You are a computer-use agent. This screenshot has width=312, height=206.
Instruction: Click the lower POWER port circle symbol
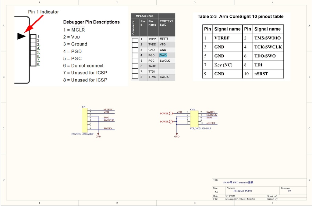(171, 121)
